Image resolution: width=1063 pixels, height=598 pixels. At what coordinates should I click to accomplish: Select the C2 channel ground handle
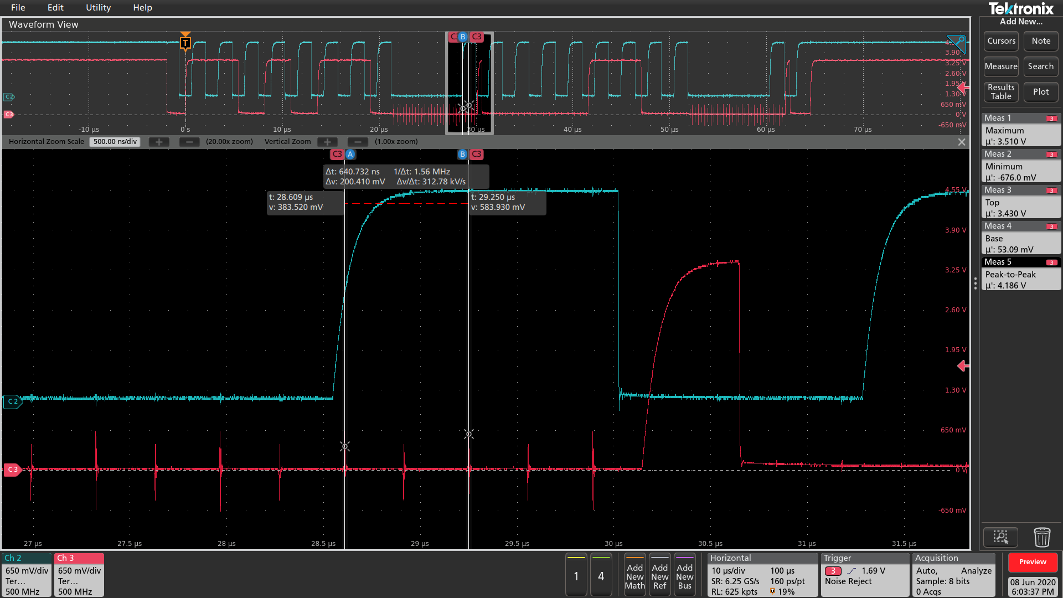[13, 401]
